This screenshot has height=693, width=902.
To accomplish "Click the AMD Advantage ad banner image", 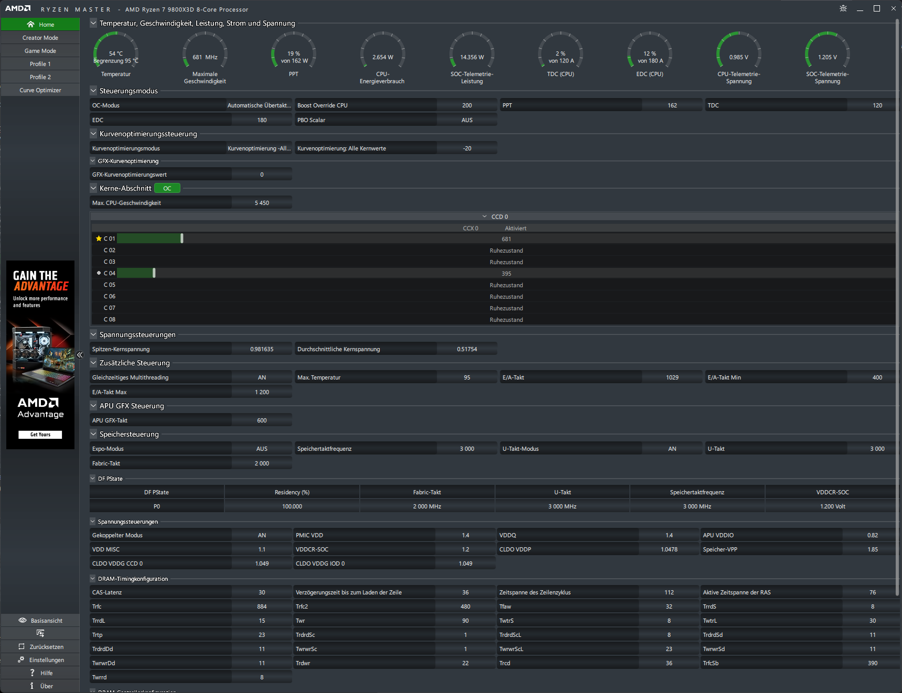I will (x=40, y=355).
